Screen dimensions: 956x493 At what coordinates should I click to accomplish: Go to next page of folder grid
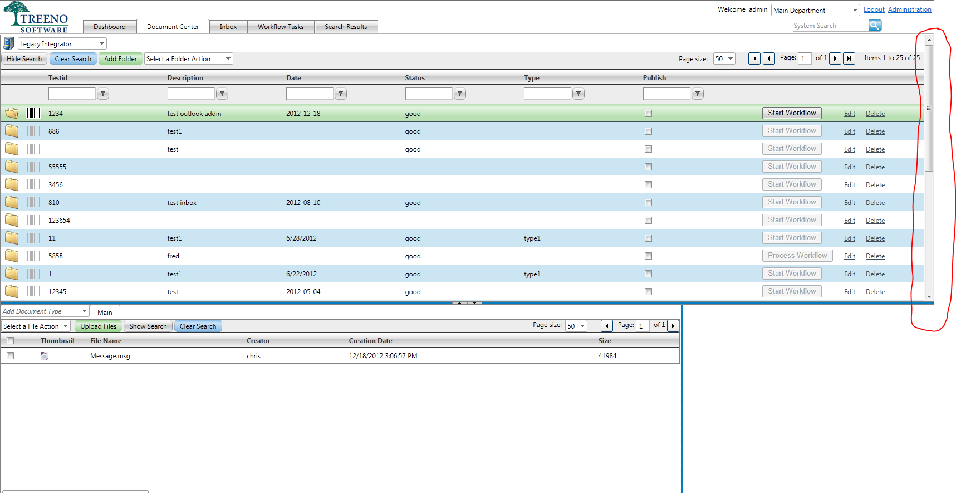(835, 58)
